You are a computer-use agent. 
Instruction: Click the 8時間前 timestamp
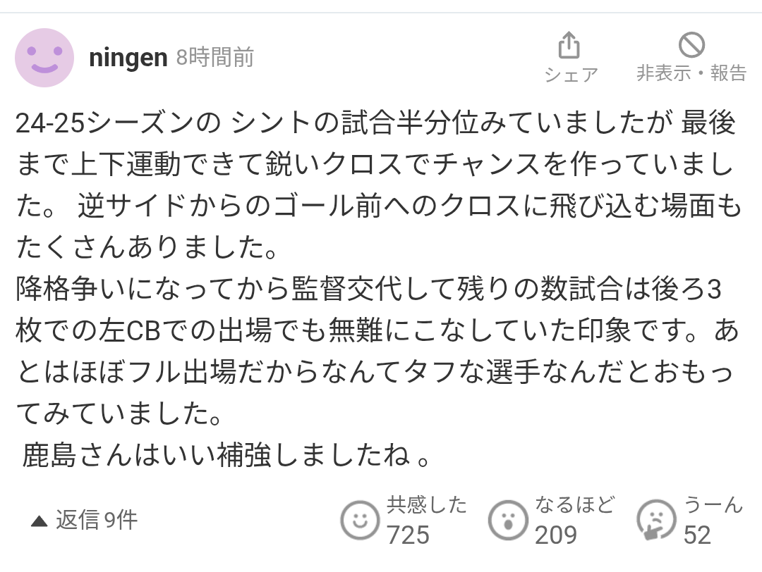coord(214,57)
